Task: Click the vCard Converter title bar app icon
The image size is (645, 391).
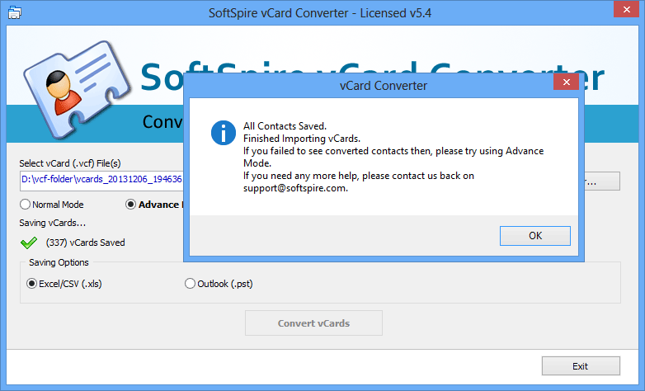Action: pyautogui.click(x=13, y=12)
